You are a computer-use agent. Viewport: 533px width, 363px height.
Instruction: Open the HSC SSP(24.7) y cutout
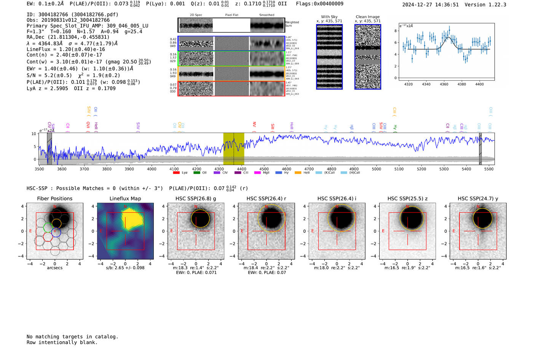pyautogui.click(x=478, y=231)
